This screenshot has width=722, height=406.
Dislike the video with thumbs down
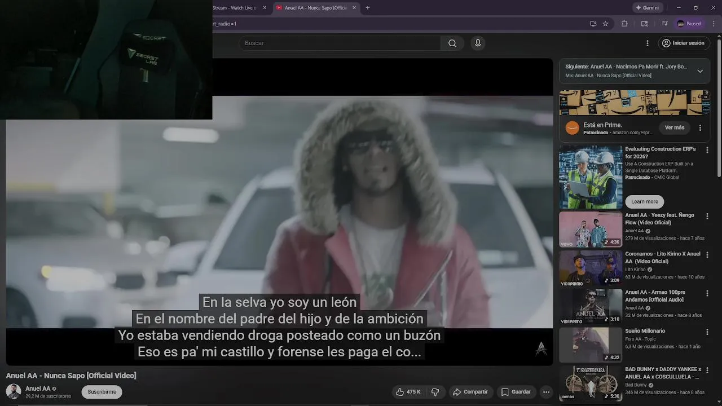(x=435, y=392)
